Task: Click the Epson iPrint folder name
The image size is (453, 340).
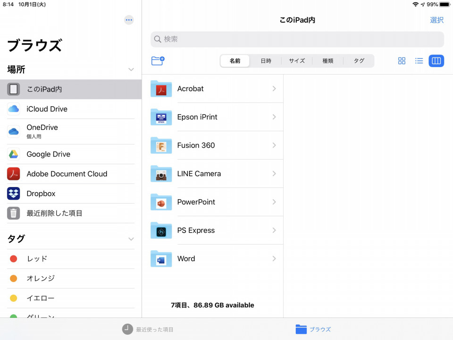Action: (197, 117)
